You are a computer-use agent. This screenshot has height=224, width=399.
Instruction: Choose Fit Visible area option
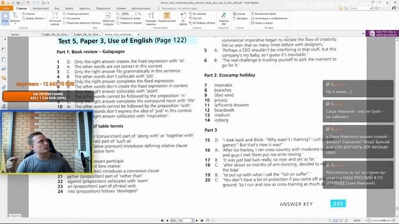[x=82, y=23]
